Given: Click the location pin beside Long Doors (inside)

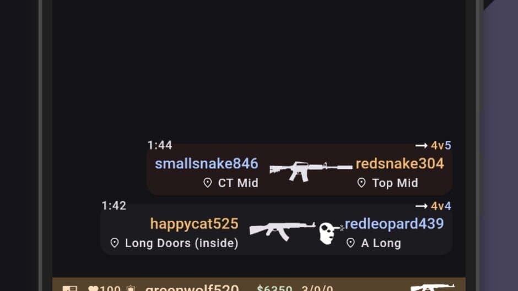Looking at the screenshot, I should 114,243.
